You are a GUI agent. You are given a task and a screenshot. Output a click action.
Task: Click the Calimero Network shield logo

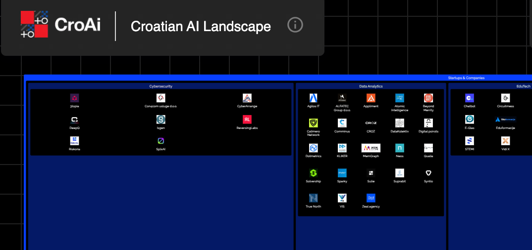tap(313, 123)
